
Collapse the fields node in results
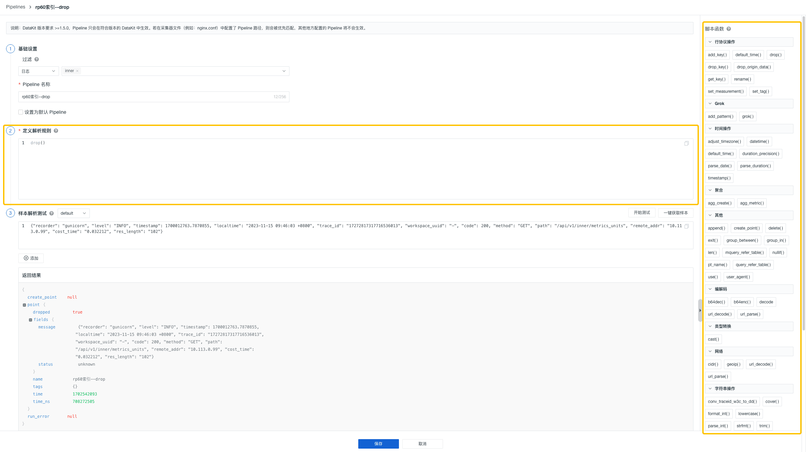coord(31,320)
